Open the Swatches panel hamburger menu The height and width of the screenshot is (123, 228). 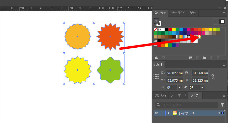click(x=224, y=13)
